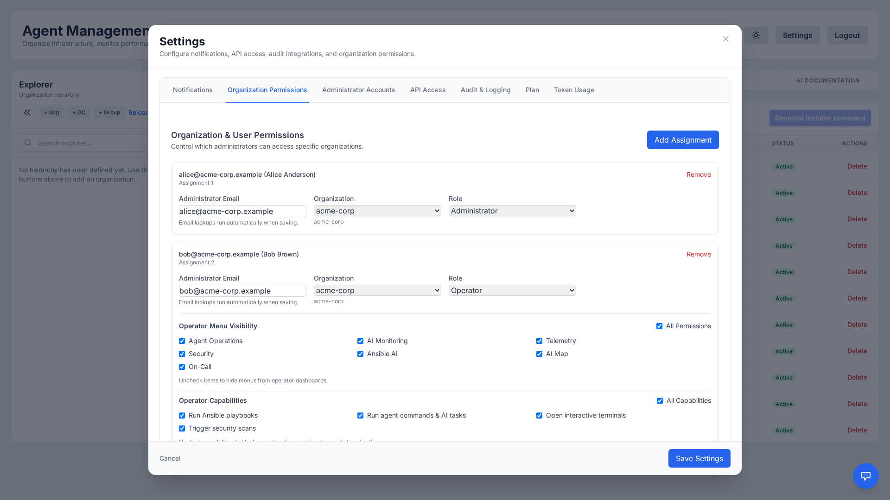Open the chat support bubble icon
The width and height of the screenshot is (890, 500).
point(865,475)
